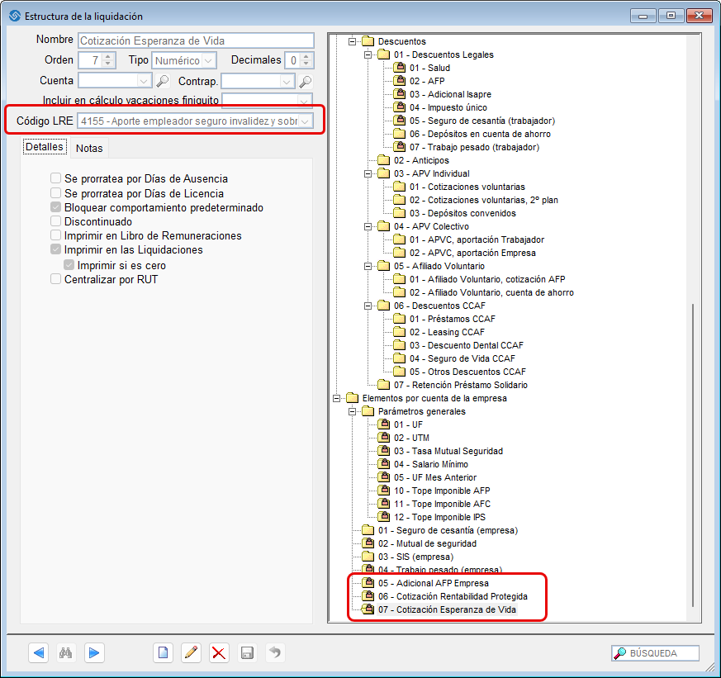Edit the record using the pencil icon
The image size is (721, 678).
click(x=191, y=652)
